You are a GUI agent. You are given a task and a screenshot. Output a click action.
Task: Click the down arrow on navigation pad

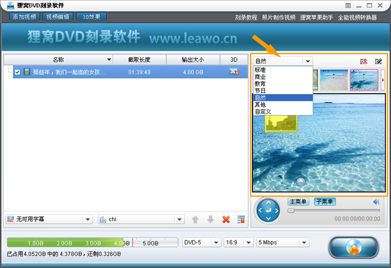(268, 219)
